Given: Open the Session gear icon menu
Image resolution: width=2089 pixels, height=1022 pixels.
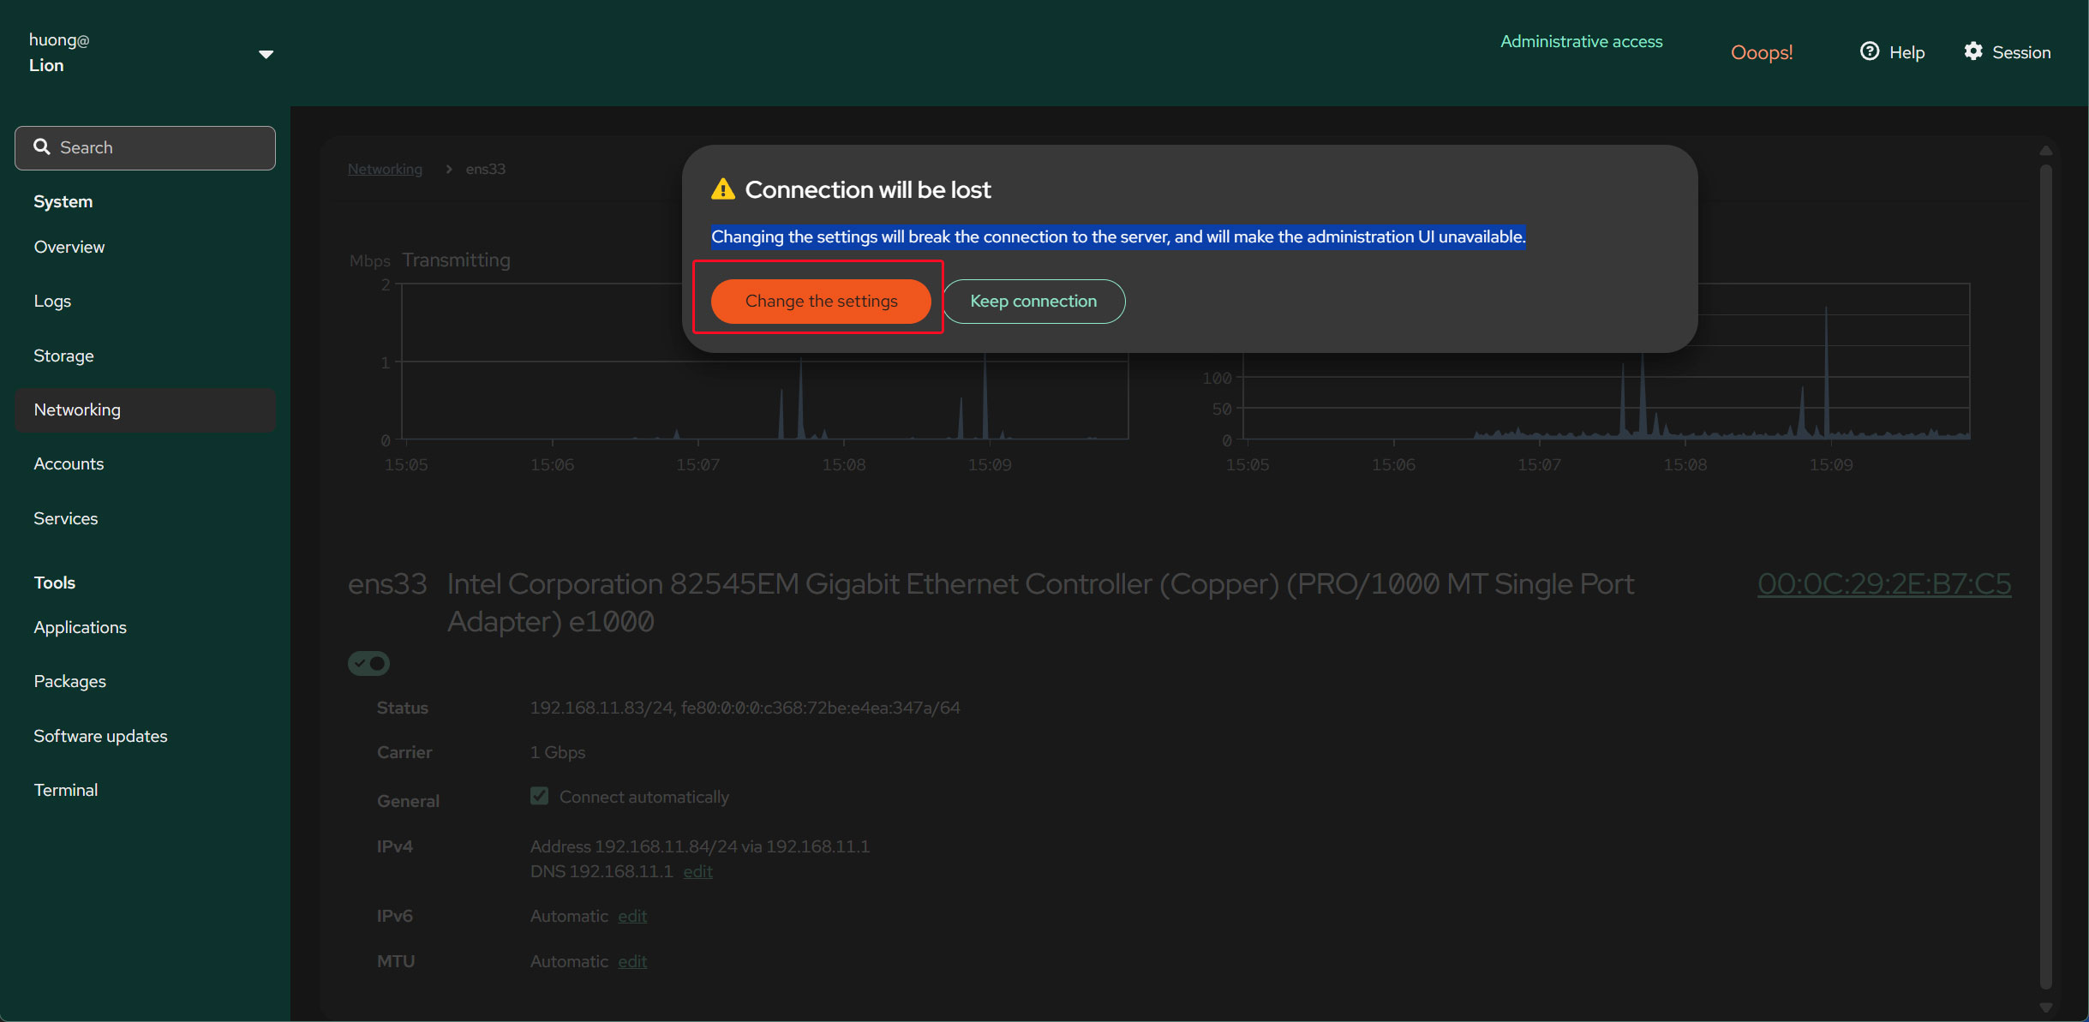Looking at the screenshot, I should (x=1973, y=51).
